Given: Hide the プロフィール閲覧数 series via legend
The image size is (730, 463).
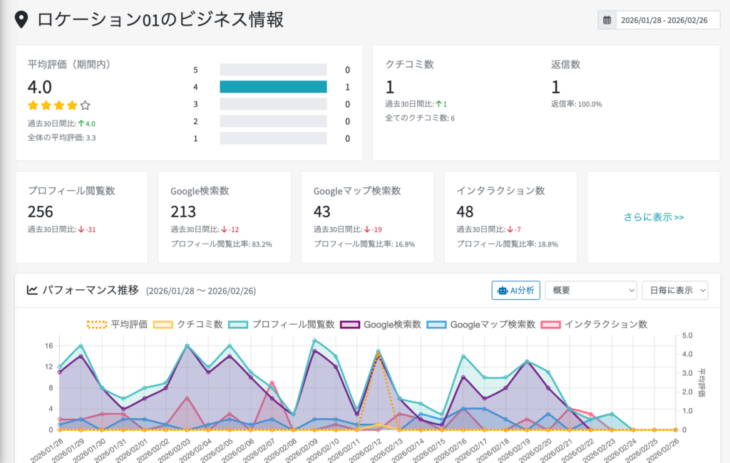Looking at the screenshot, I should click(x=281, y=324).
